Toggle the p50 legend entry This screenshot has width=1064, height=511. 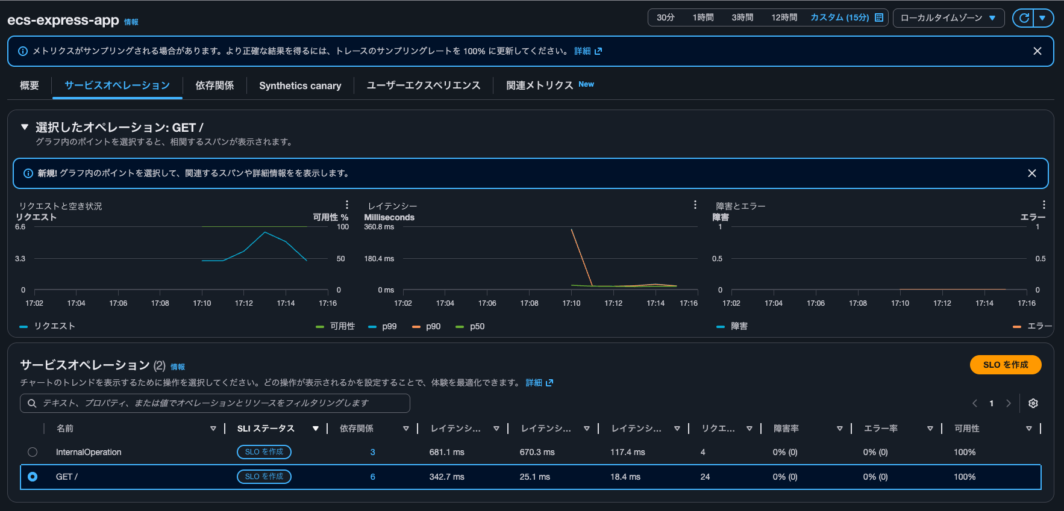pos(471,326)
